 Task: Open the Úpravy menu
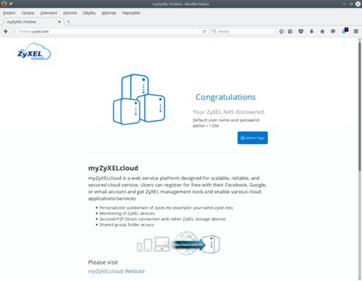pyautogui.click(x=28, y=13)
